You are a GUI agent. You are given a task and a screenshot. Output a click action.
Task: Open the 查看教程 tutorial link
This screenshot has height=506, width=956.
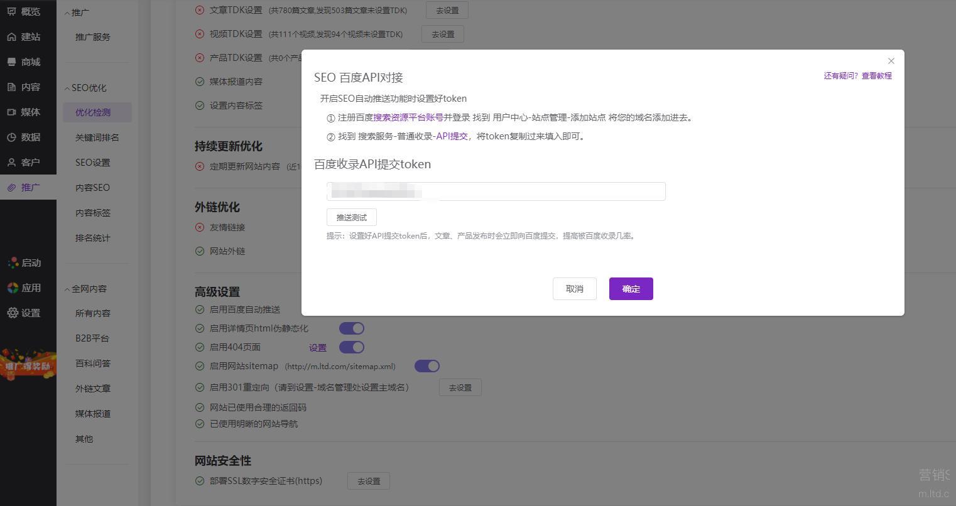[x=876, y=76]
